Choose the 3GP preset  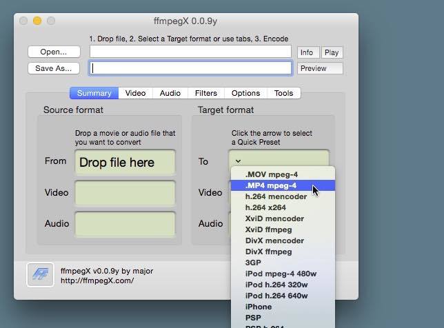283,263
